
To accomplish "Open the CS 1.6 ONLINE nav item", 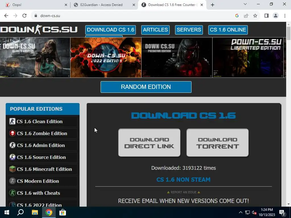I will (x=228, y=30).
